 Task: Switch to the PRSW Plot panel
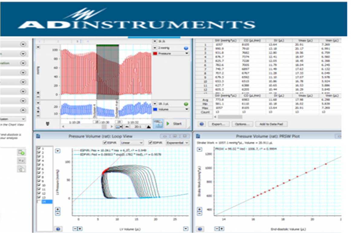(269, 136)
